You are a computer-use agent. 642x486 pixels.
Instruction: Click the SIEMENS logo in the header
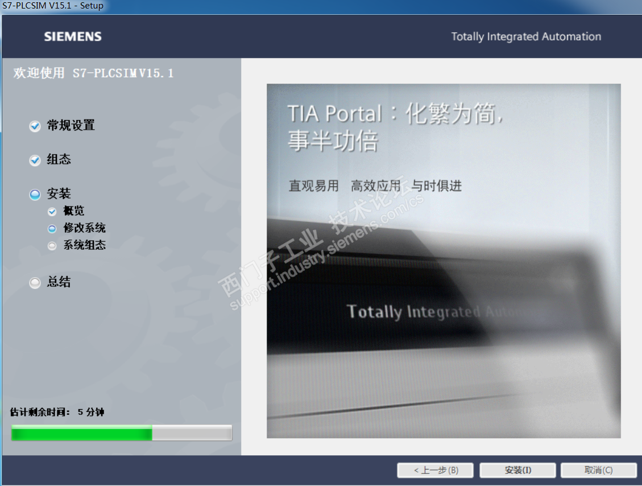click(73, 36)
